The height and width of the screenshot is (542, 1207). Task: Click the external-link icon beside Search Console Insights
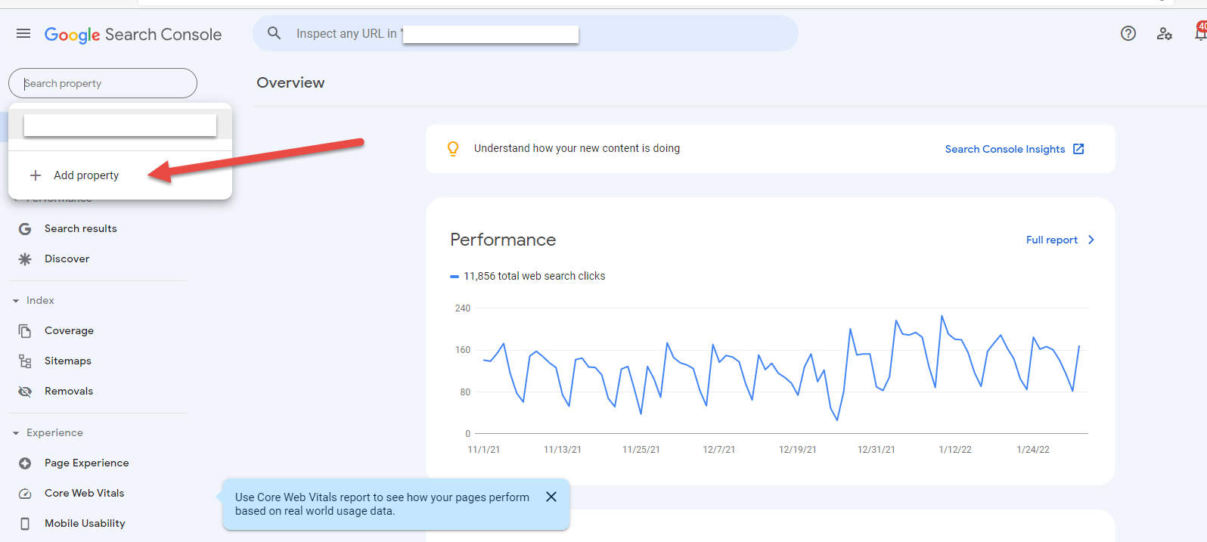pos(1078,149)
